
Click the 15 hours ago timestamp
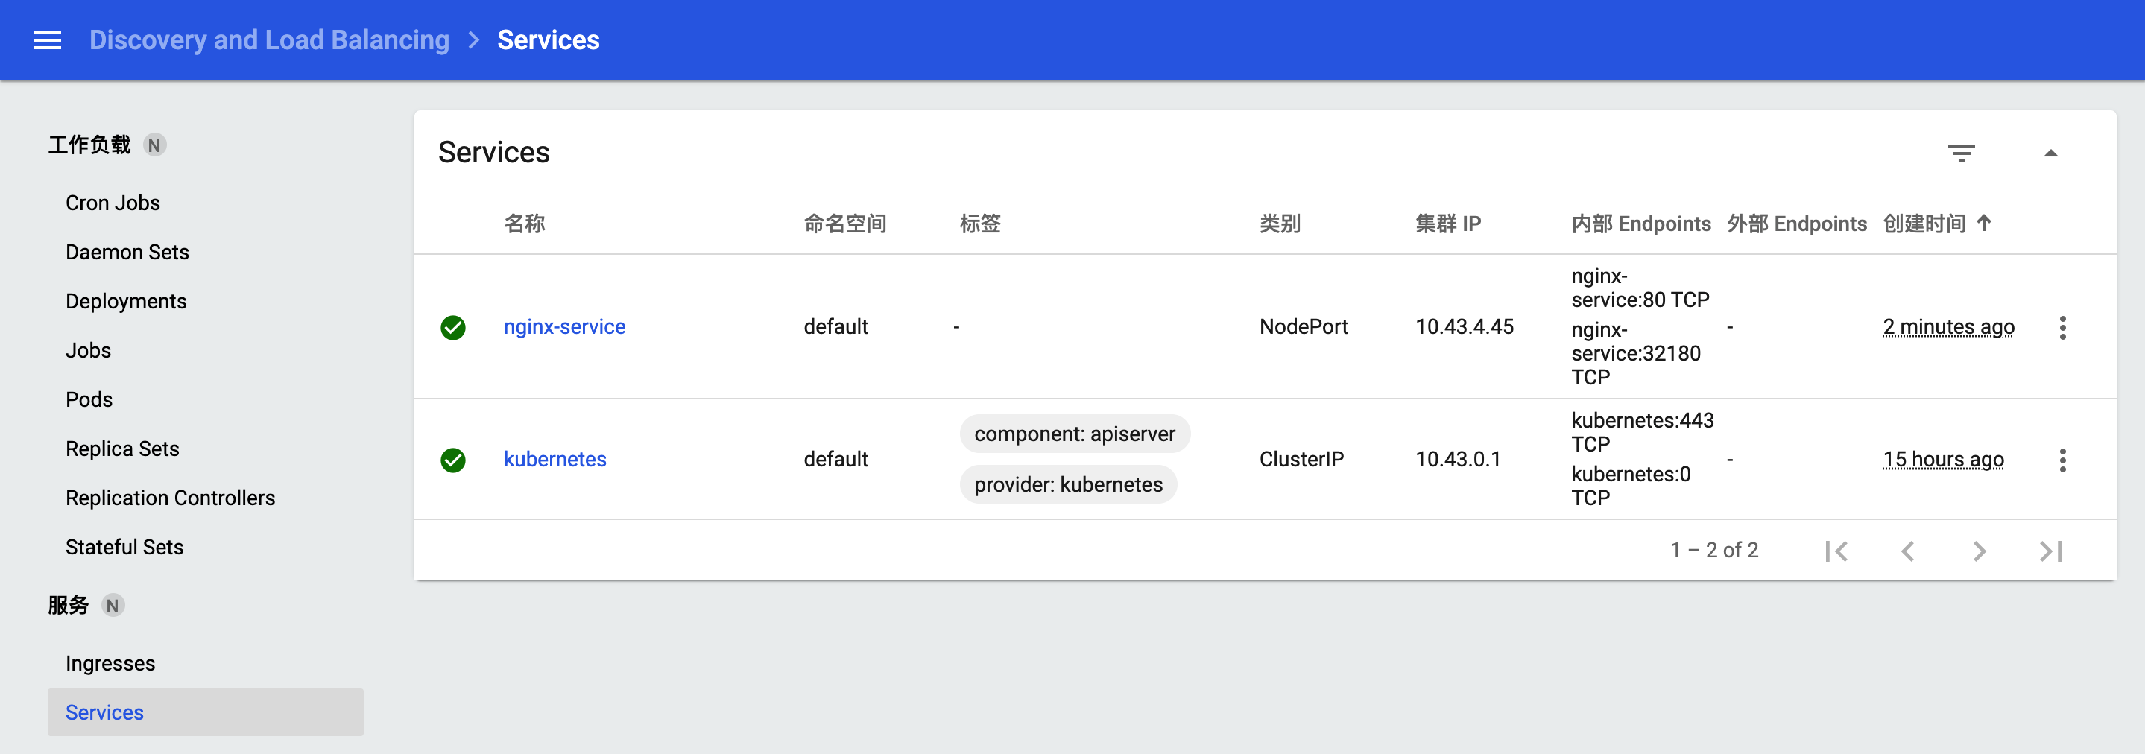[1944, 460]
